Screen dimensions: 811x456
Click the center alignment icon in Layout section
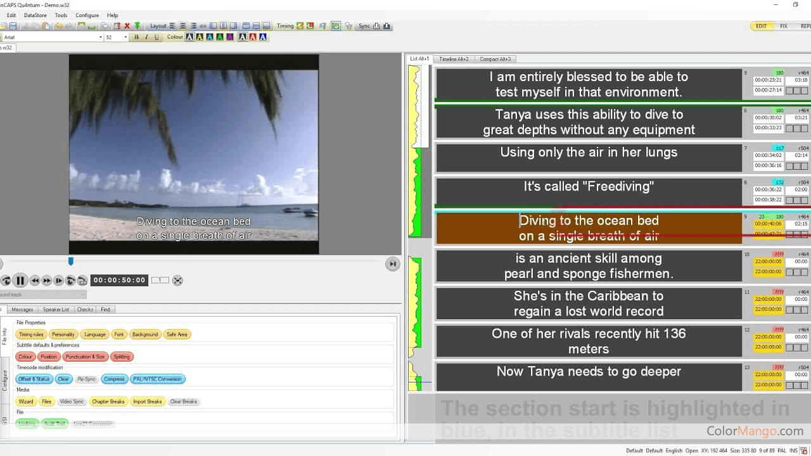coord(183,26)
